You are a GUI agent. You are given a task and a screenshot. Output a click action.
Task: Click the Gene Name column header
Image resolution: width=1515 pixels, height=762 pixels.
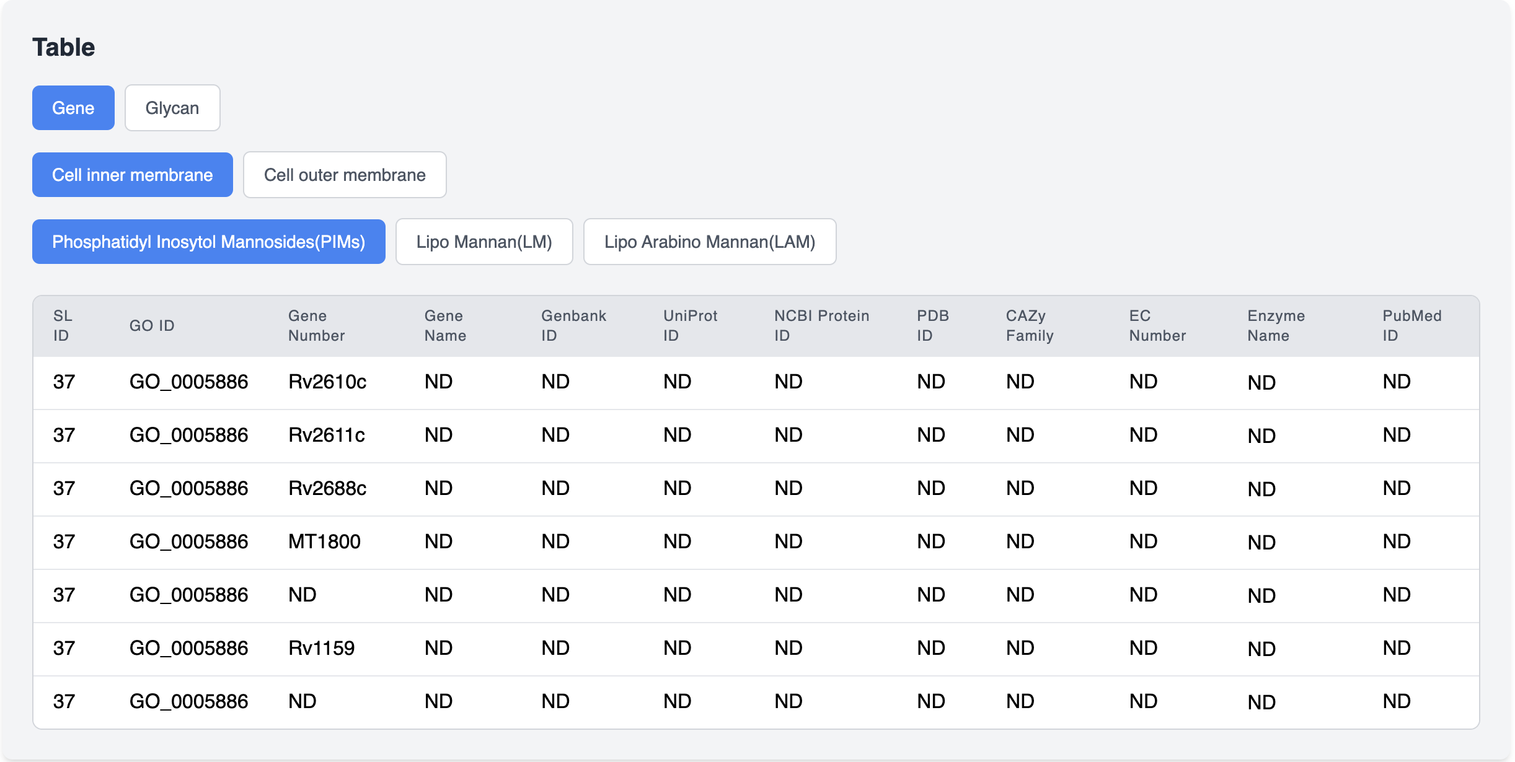point(445,326)
